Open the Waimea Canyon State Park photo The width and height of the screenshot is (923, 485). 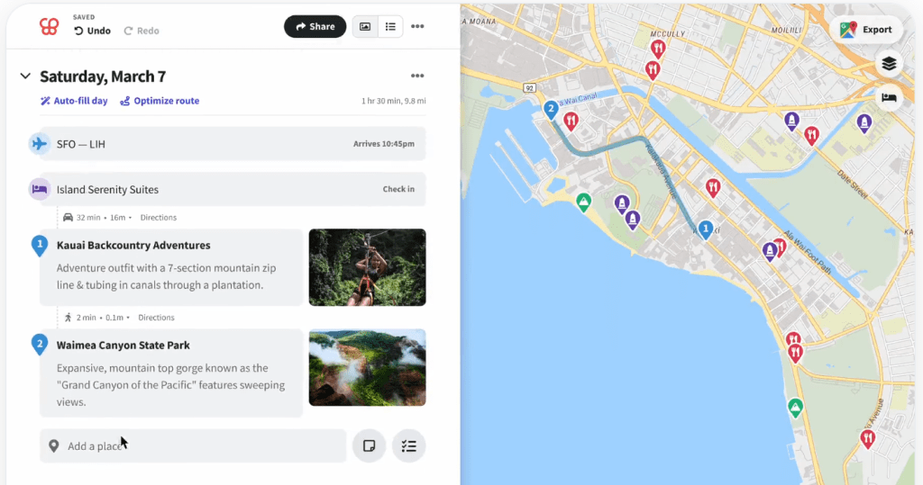[x=367, y=367]
